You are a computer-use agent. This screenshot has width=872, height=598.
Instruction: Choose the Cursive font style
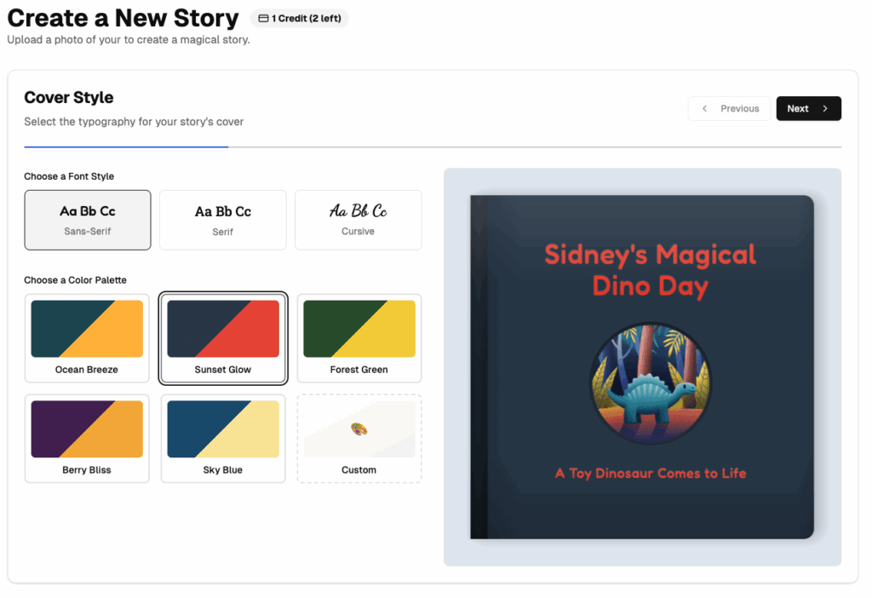[x=358, y=220]
